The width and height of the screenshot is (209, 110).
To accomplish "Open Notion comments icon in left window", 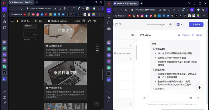I will 84,21.
